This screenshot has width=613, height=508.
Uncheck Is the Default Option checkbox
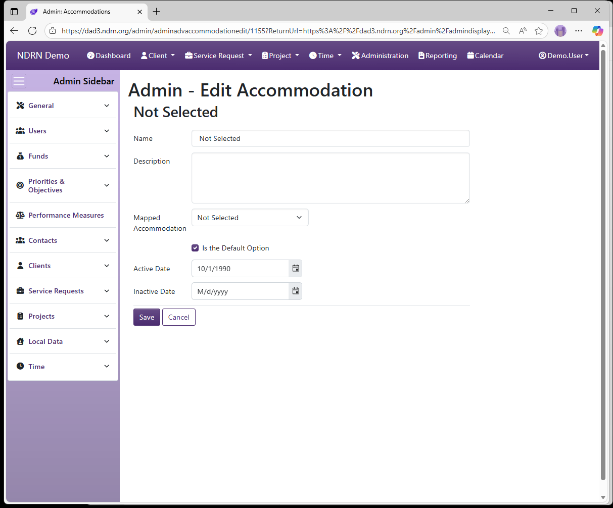click(195, 248)
